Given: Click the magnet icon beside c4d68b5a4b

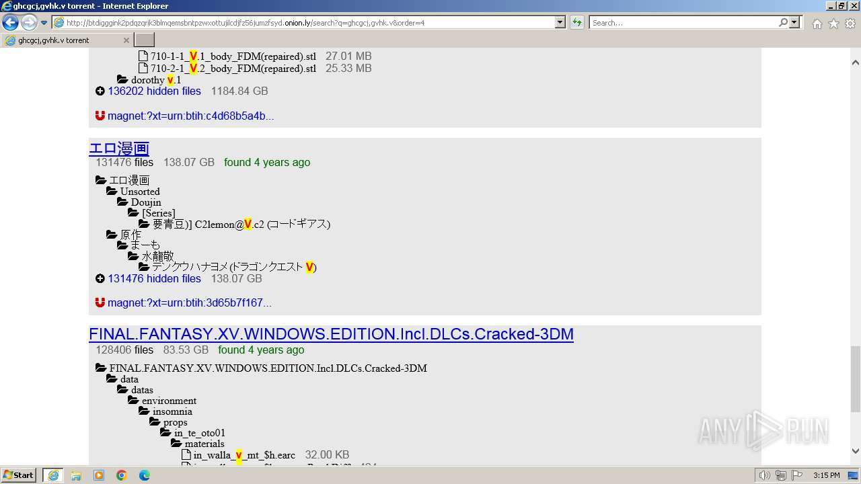Looking at the screenshot, I should point(100,116).
